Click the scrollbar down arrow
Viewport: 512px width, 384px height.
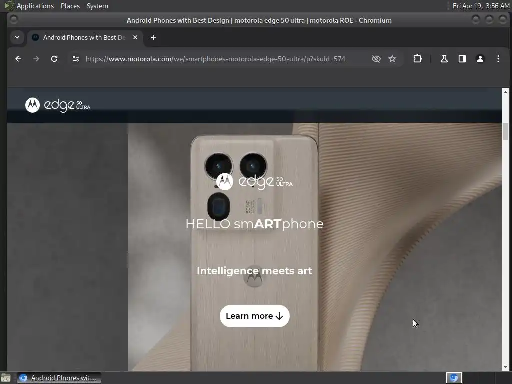coord(505,366)
